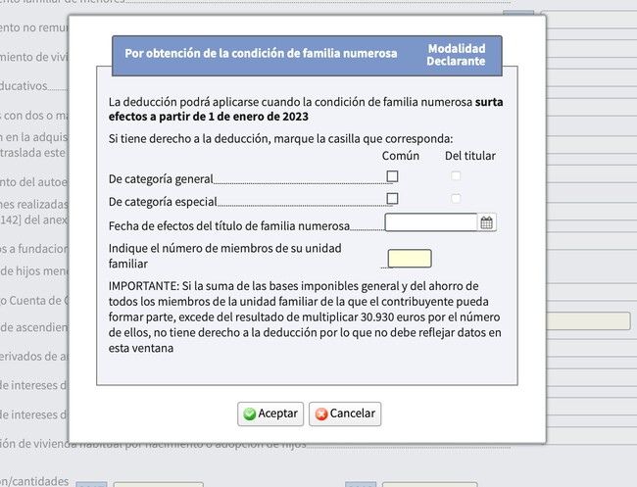Click the 'De categoría general' label
Viewport: 637px width, 487px height.
pyautogui.click(x=161, y=179)
